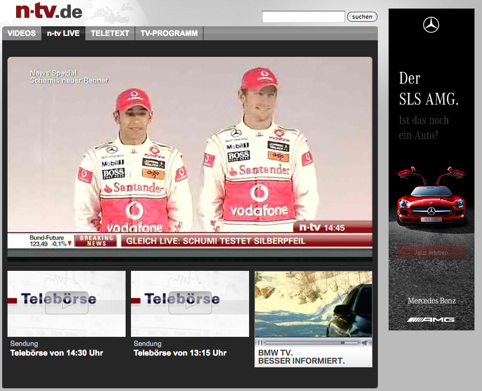Toggle mute on the BMW TV player
Viewport: 482px width, 391px height.
coord(365,342)
